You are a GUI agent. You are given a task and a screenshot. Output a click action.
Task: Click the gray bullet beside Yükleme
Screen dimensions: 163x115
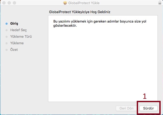(x=7, y=43)
